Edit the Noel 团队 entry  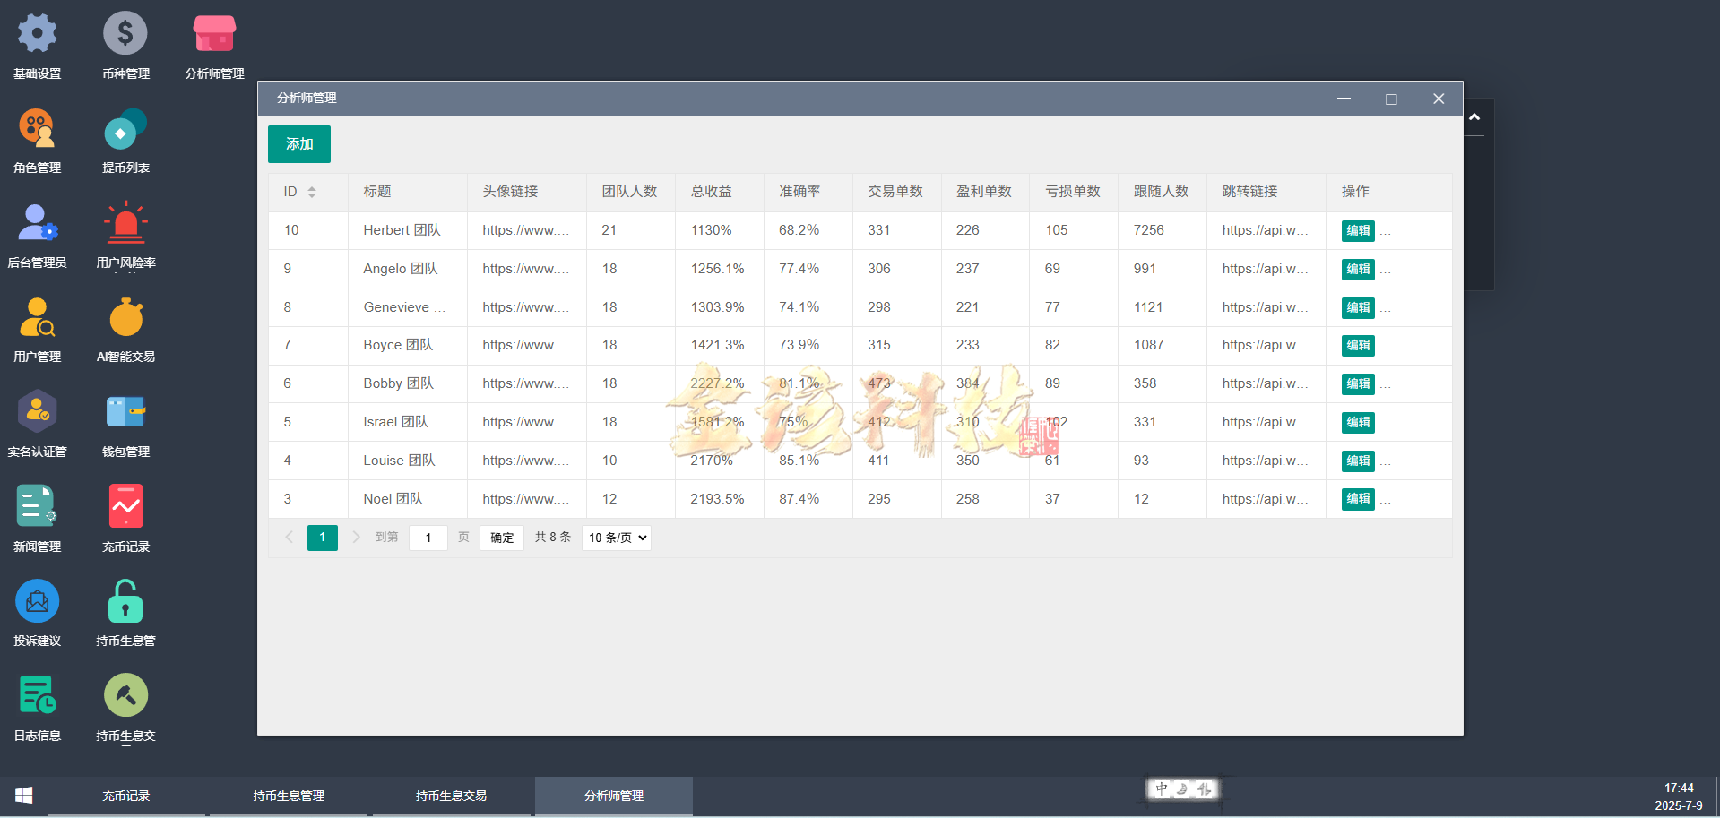tap(1357, 499)
